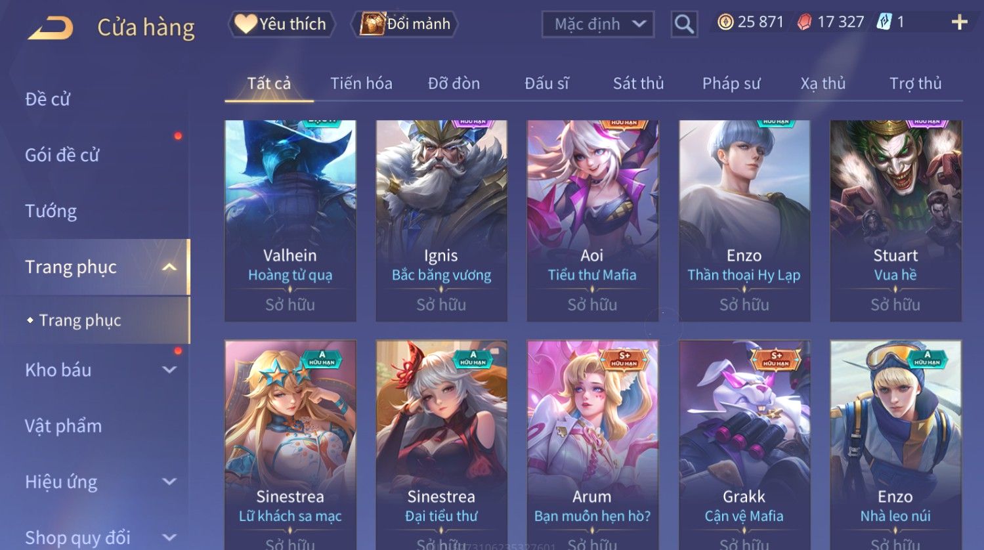Tap the plus icon to add currency
Image resolution: width=984 pixels, height=550 pixels.
tap(959, 23)
